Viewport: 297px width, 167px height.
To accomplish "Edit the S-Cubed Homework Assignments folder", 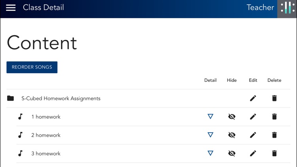I will pos(253,98).
